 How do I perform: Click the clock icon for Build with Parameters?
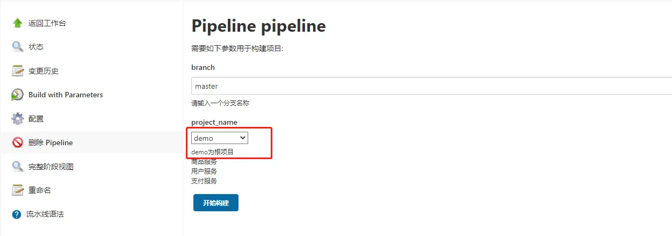click(18, 95)
